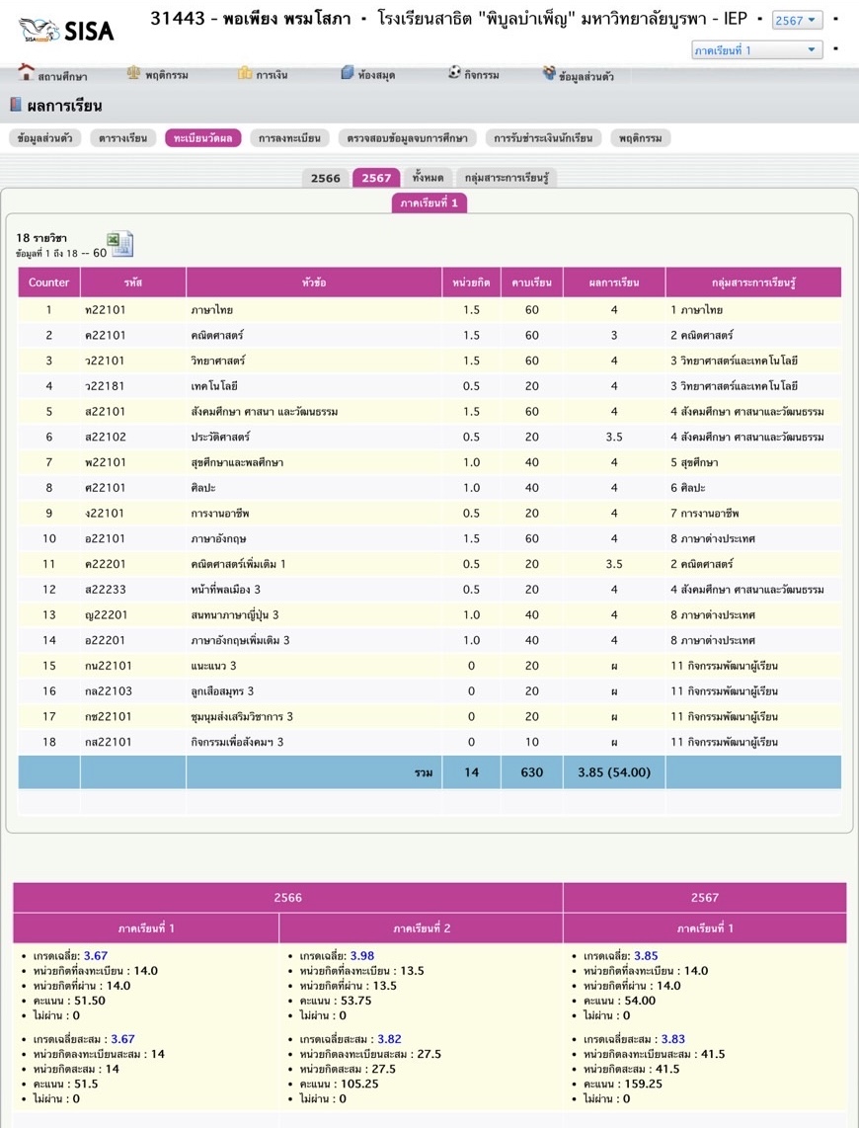The width and height of the screenshot is (859, 1128).
Task: Click the คณิตศาสตร์เพิ่มเติม 1 subject
Action: 238,564
